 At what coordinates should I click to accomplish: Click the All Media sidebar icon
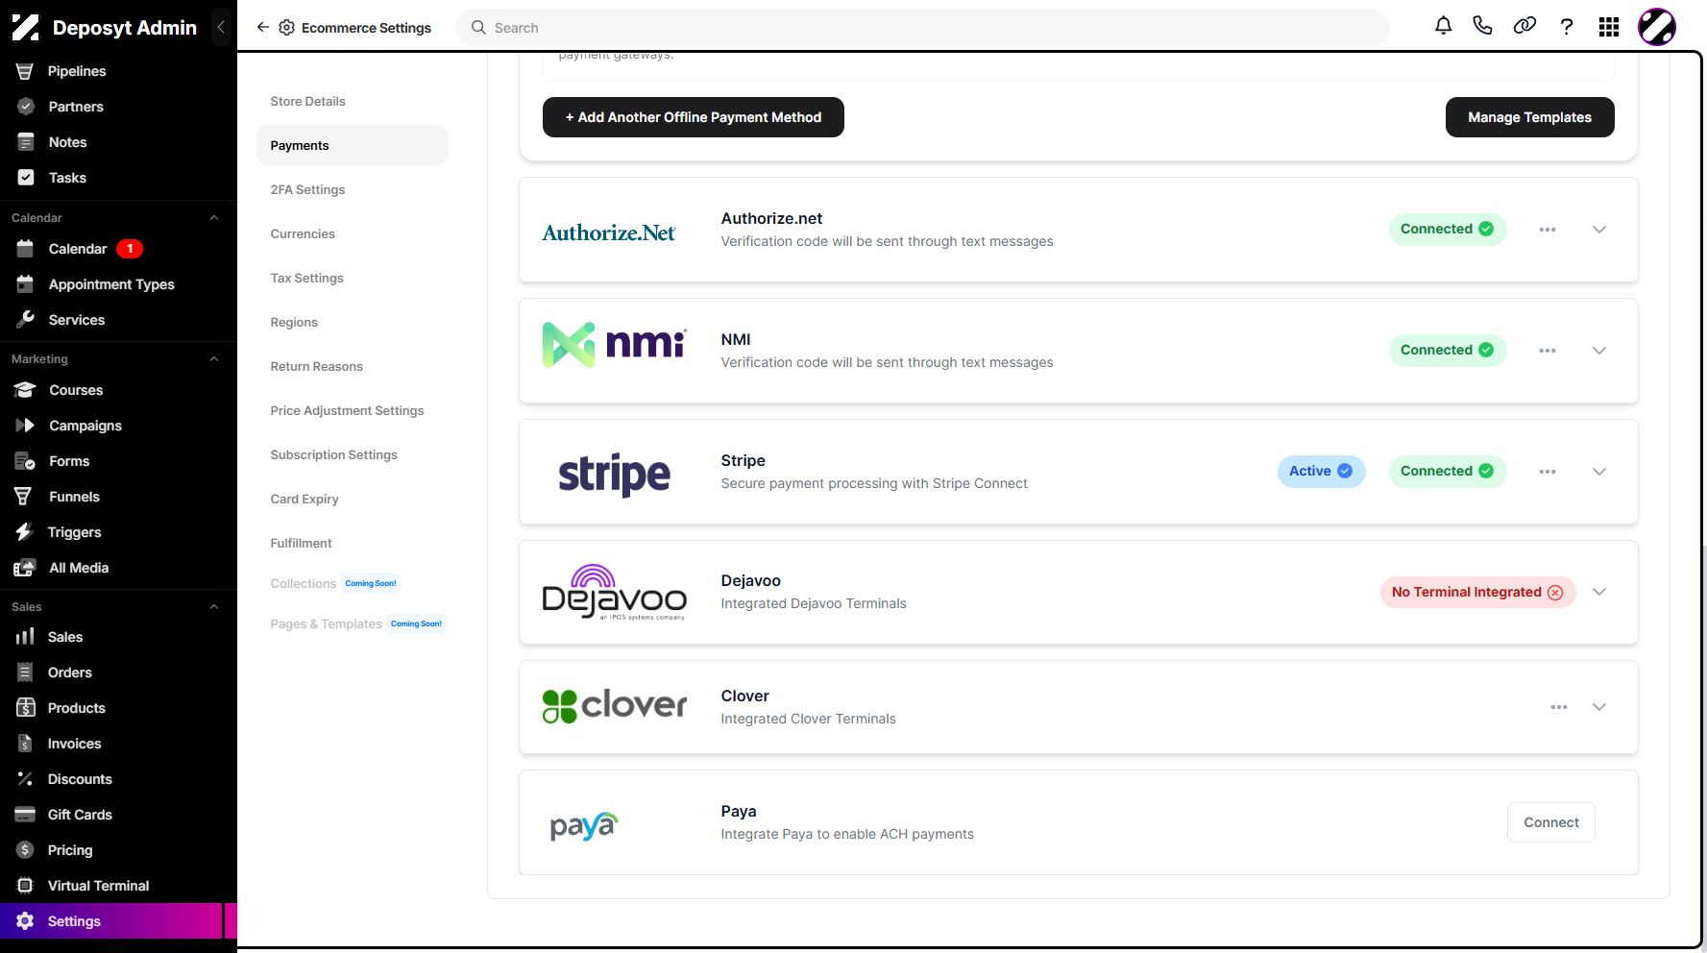point(25,568)
